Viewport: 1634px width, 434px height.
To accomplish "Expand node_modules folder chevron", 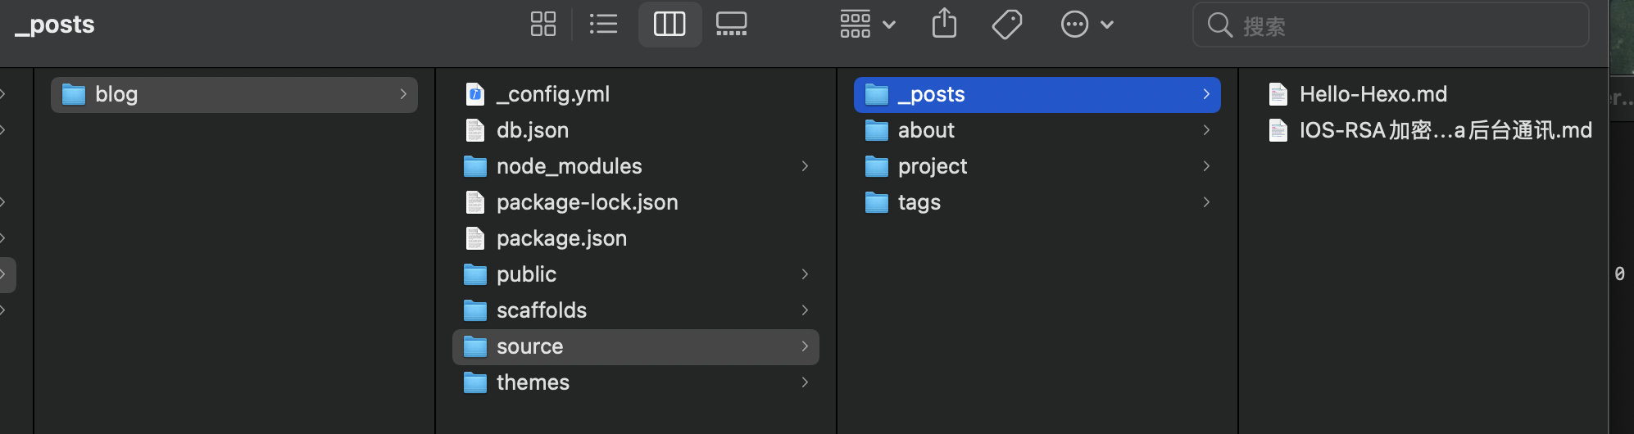I will pos(805,166).
